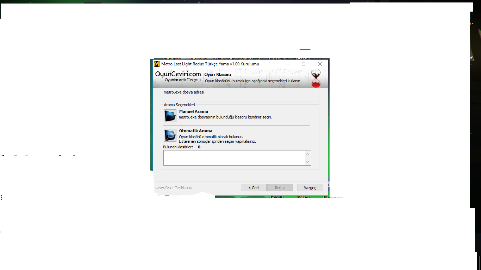This screenshot has height=270, width=481.
Task: Go back with the < Geri button
Action: [254, 188]
